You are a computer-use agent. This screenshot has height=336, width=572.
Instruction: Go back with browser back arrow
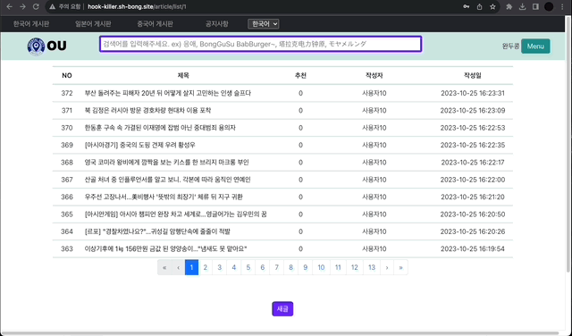click(x=10, y=6)
